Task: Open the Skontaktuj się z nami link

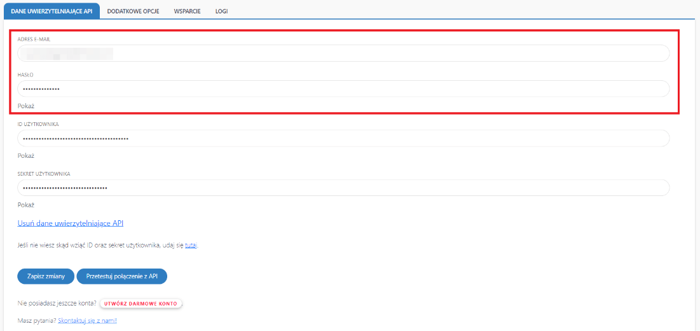Action: (x=87, y=321)
